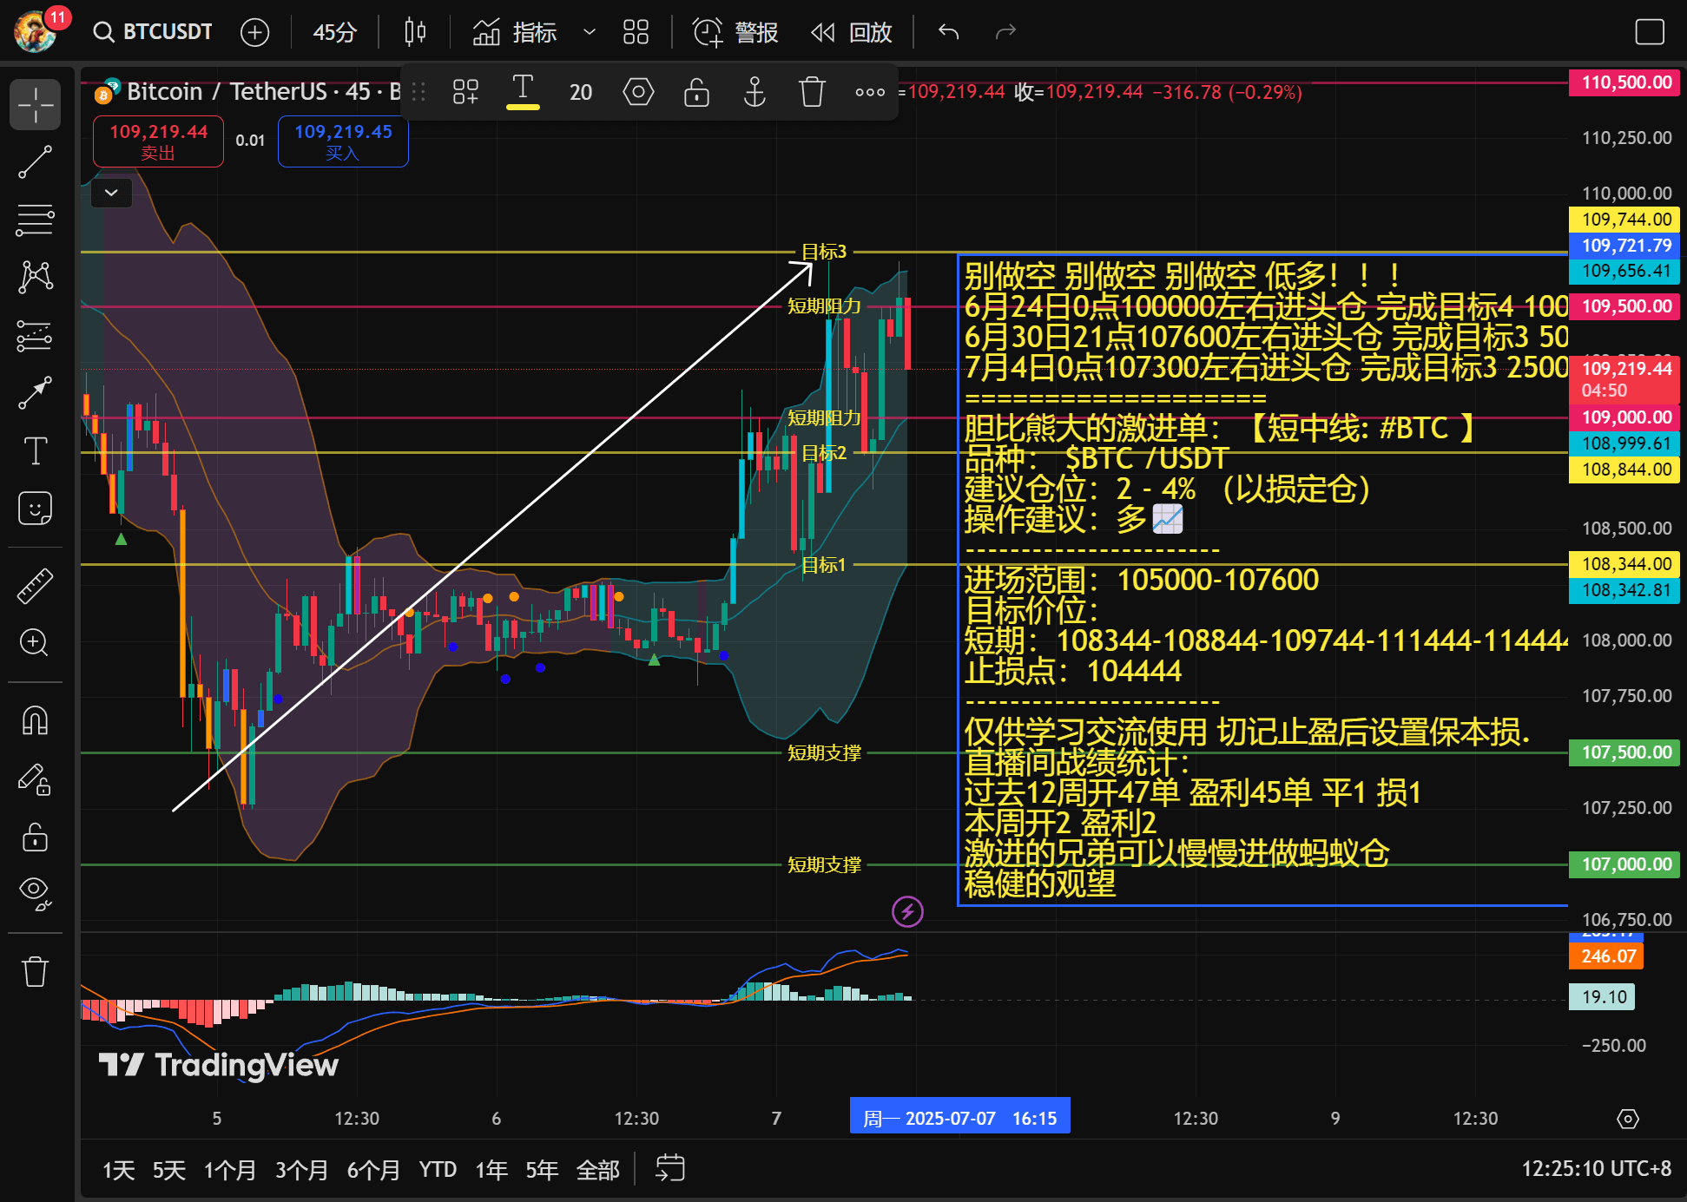
Task: Click the 目标3 line label
Action: click(x=823, y=252)
